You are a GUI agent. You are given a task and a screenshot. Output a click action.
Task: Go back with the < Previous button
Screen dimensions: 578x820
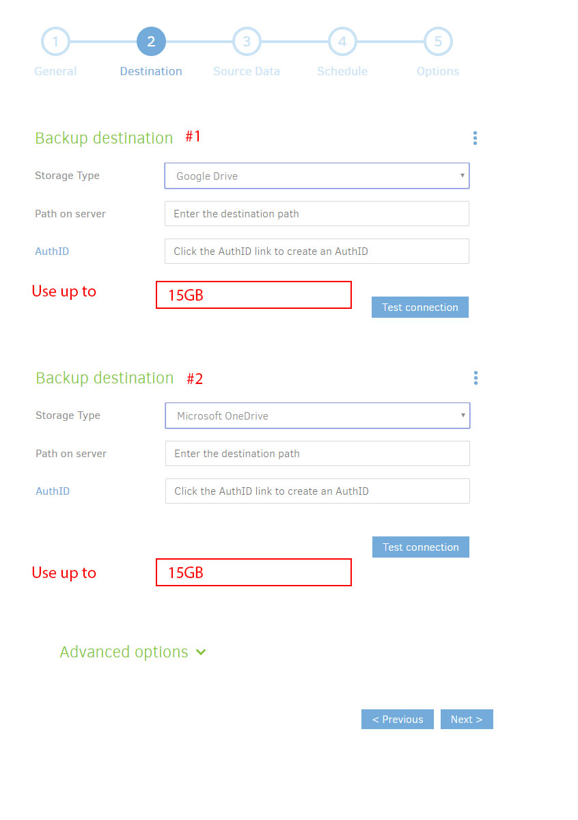coord(398,720)
